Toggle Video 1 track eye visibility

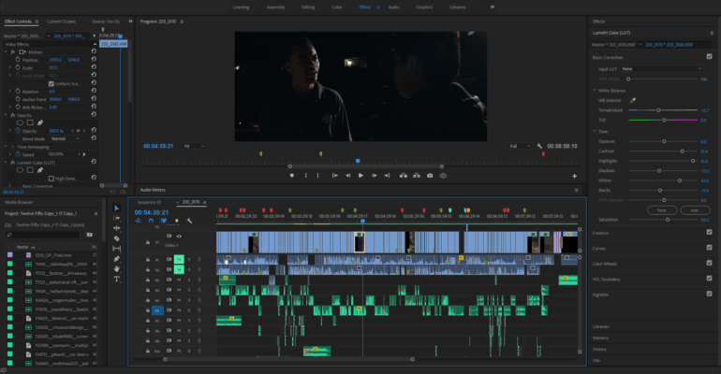pyautogui.click(x=179, y=237)
